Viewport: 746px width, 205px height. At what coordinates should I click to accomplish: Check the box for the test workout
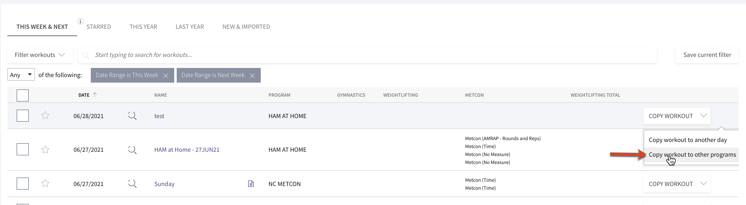pyautogui.click(x=23, y=116)
